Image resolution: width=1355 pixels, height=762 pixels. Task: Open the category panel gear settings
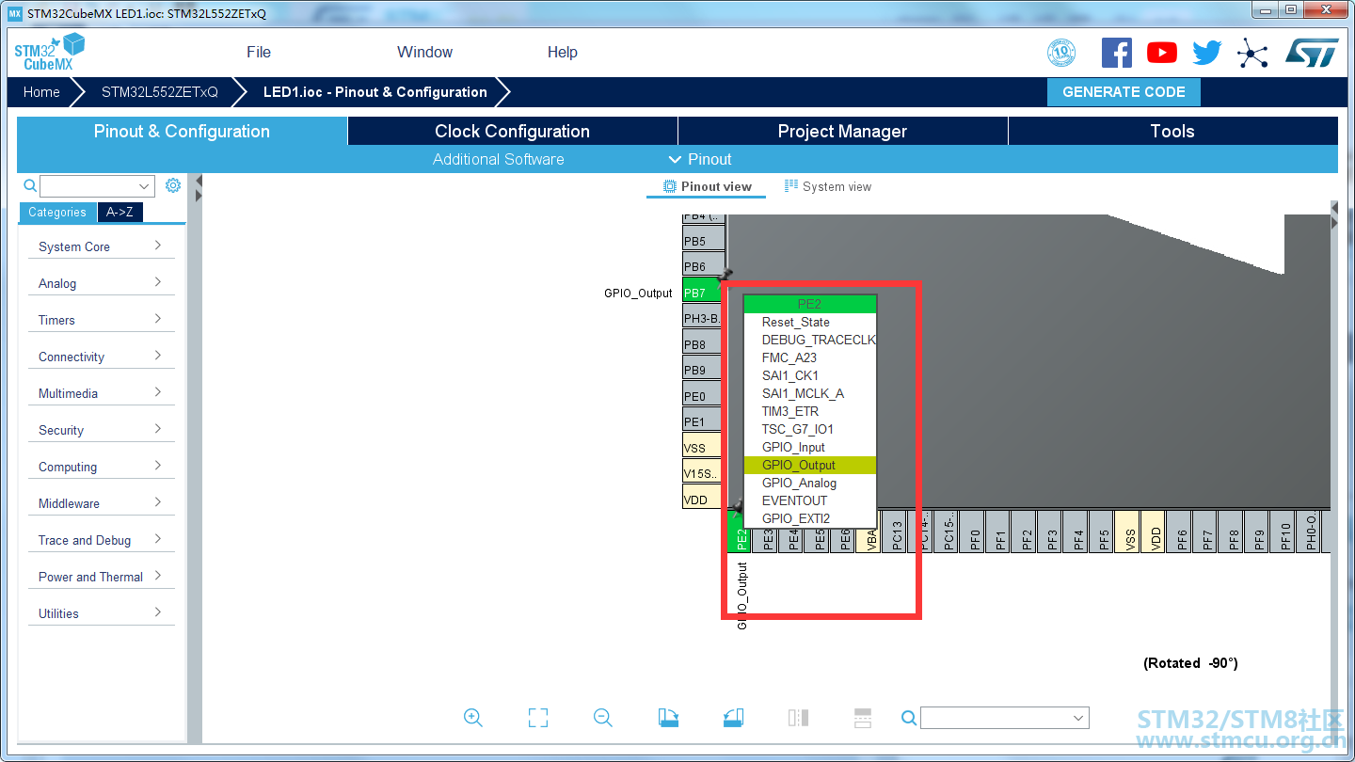pyautogui.click(x=173, y=185)
